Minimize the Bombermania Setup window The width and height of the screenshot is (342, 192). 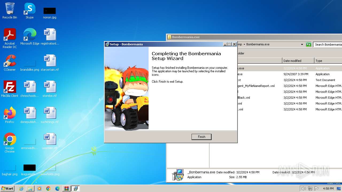pyautogui.click(x=225, y=44)
